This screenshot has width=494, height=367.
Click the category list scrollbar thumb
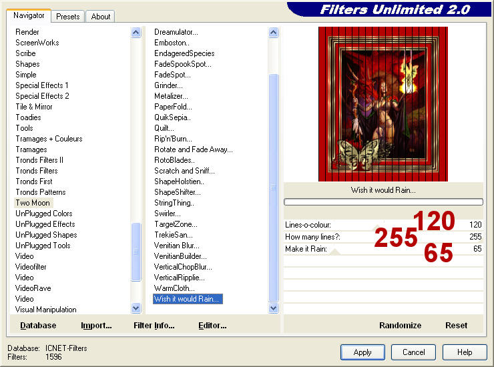point(136,252)
